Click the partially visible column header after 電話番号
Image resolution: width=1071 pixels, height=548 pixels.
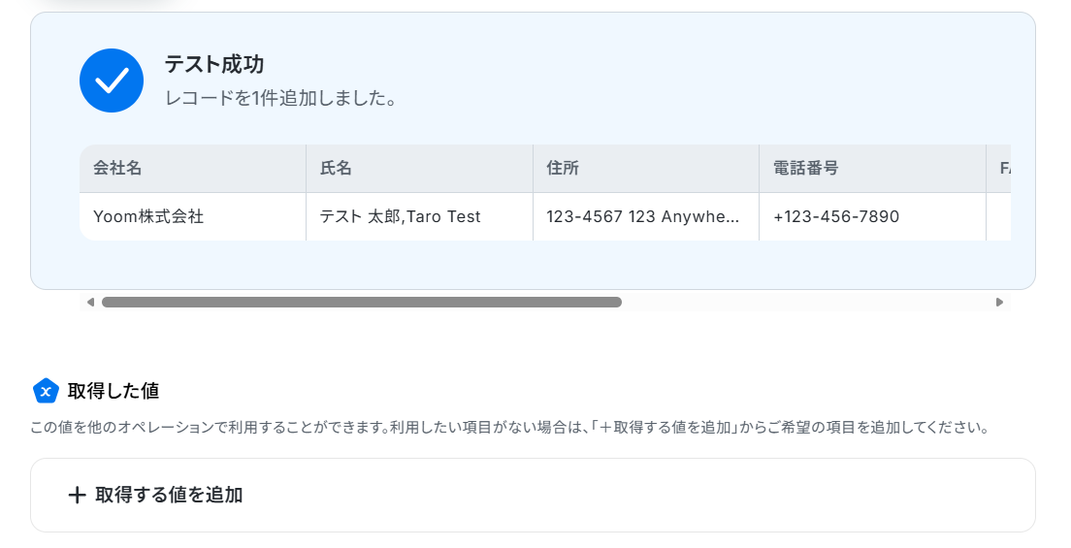[998, 168]
